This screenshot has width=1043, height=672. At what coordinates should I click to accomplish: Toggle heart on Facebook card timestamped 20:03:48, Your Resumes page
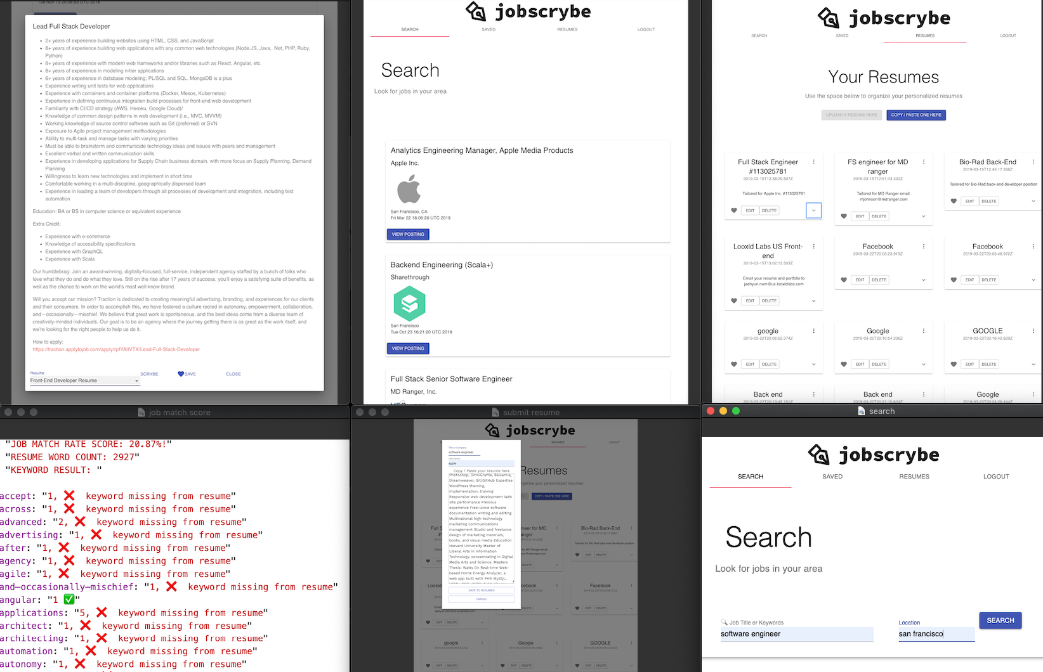click(x=954, y=280)
